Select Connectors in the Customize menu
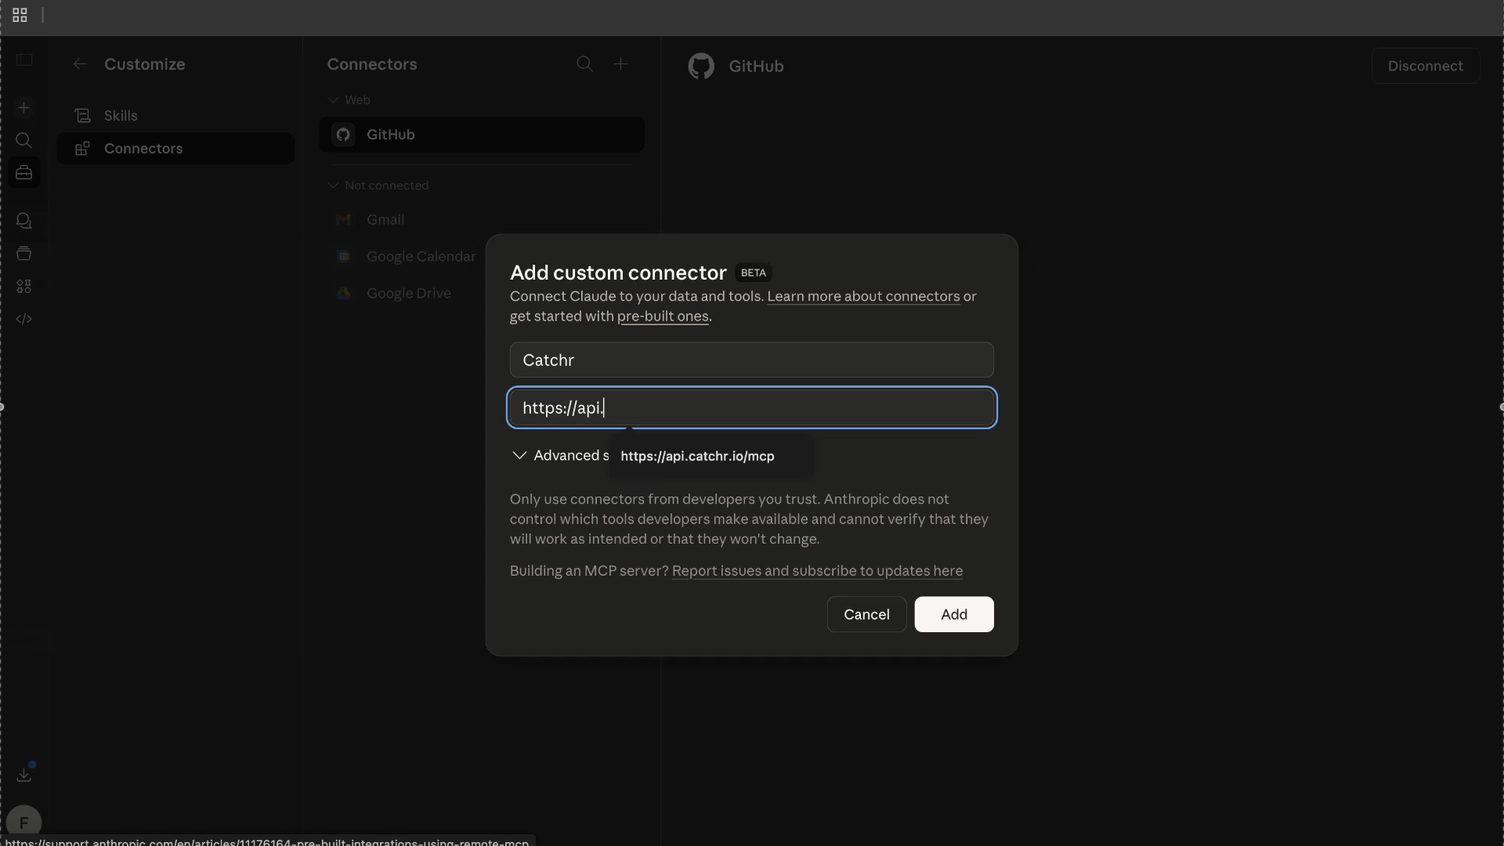 [142, 148]
